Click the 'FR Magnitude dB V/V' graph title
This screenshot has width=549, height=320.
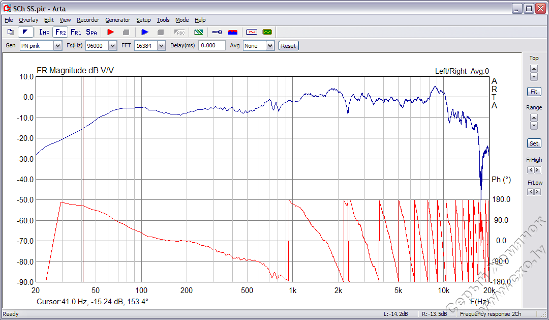[75, 70]
